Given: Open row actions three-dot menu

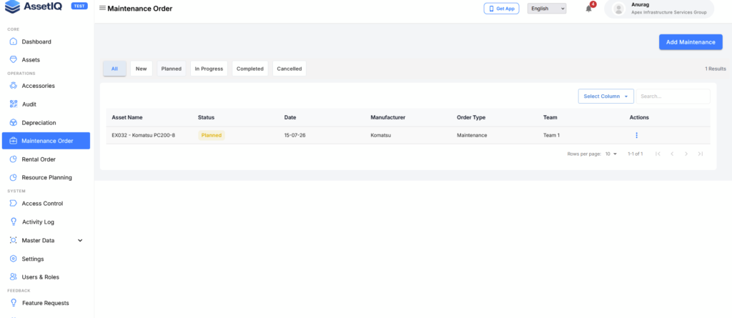Looking at the screenshot, I should click(x=636, y=136).
